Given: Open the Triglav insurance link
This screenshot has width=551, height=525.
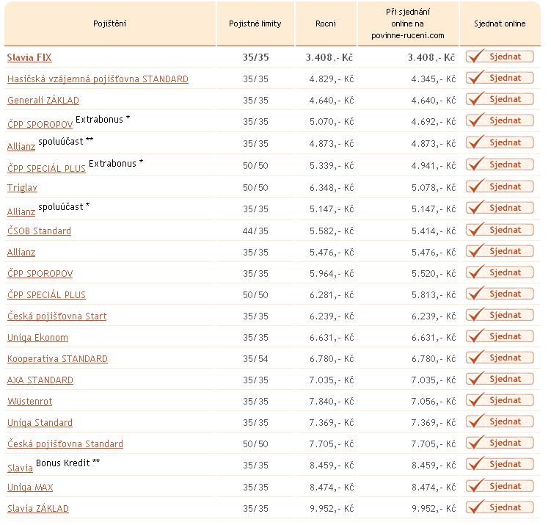Looking at the screenshot, I should click(x=21, y=188).
